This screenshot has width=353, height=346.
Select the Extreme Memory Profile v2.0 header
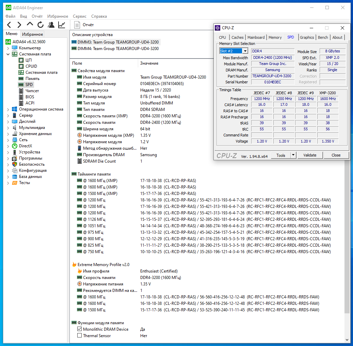(x=103, y=265)
